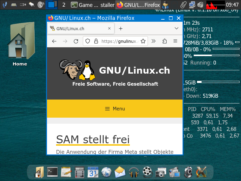Click the Firefox window title bar

105,18
